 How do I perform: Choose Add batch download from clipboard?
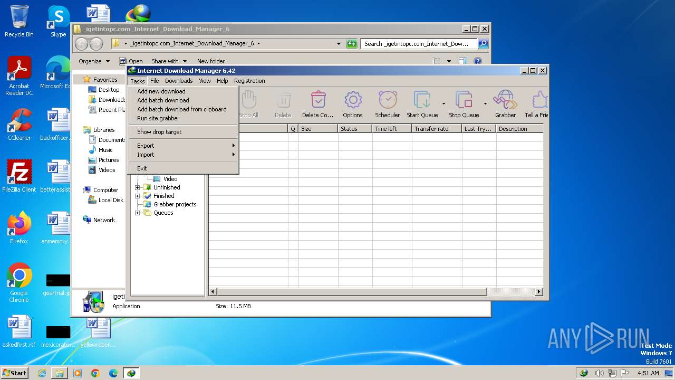(x=183, y=109)
